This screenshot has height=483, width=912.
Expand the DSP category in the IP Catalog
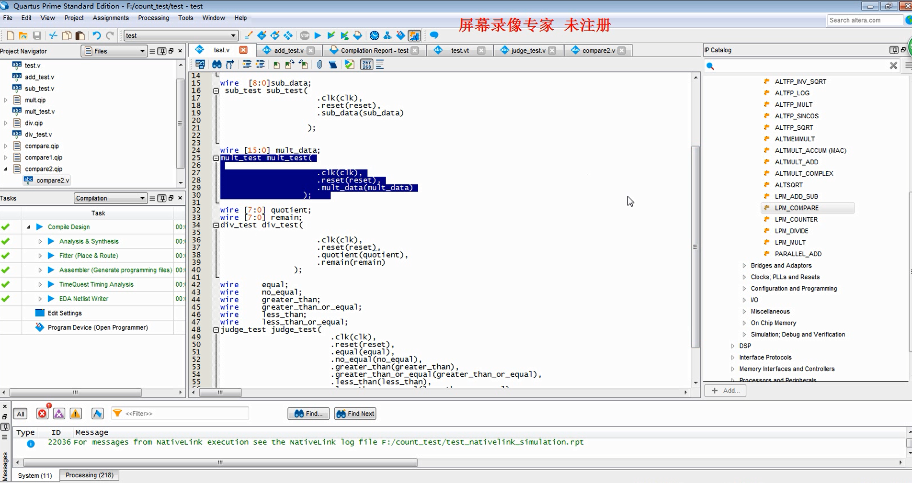point(732,346)
